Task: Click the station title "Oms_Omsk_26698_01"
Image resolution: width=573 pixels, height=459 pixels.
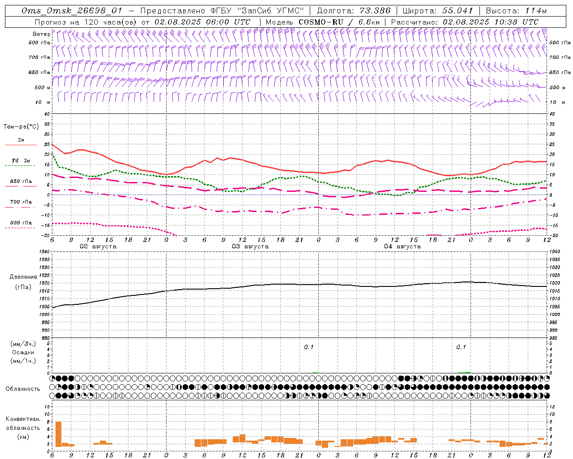Action: [72, 11]
